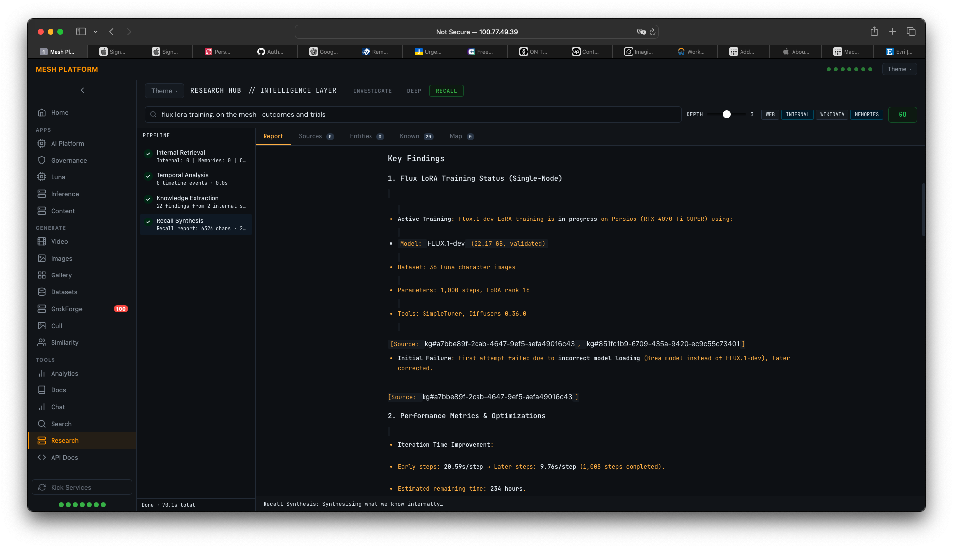Screen dimensions: 953x548
Task: Click the flux lora training search field
Action: [414, 114]
